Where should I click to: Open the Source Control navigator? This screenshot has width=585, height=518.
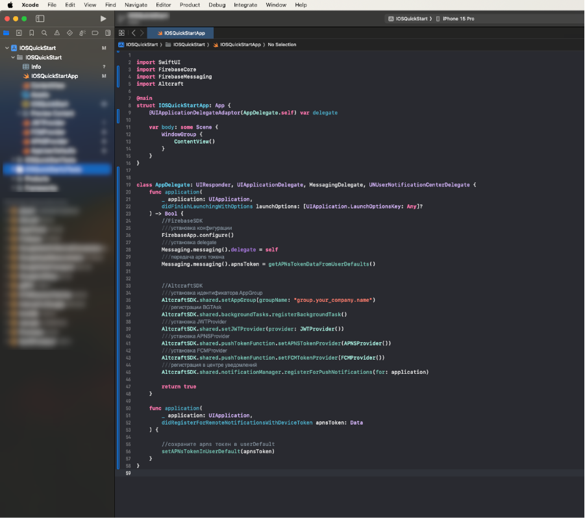click(x=19, y=32)
